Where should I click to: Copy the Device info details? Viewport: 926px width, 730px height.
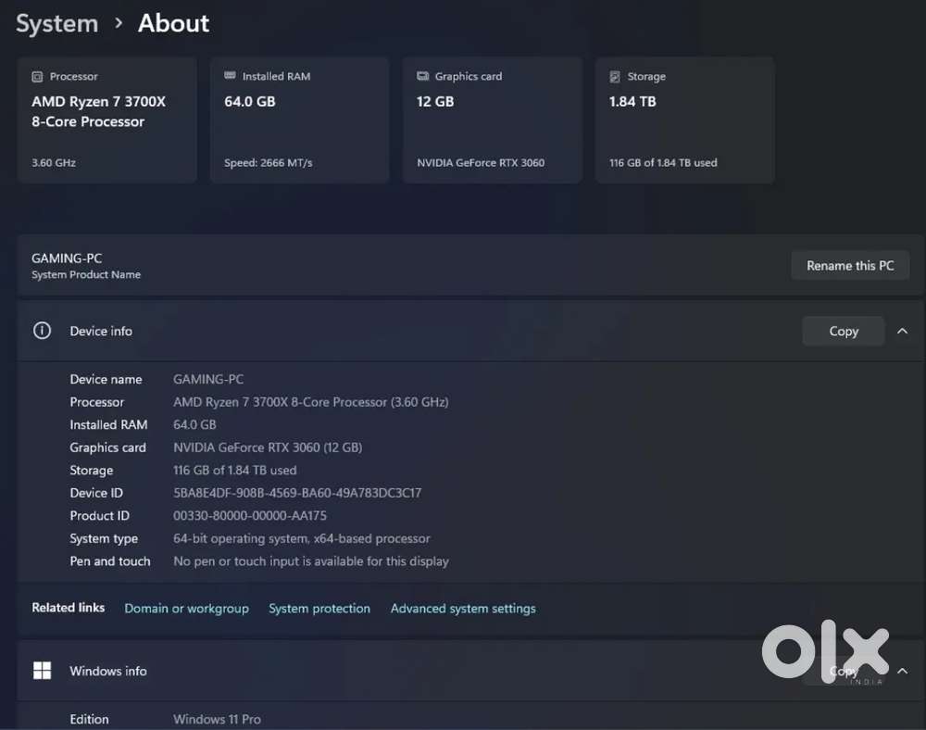click(844, 332)
